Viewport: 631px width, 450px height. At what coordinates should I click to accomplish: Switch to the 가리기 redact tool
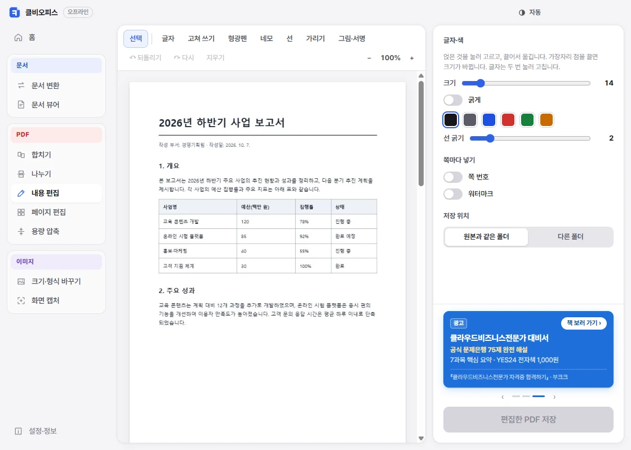[x=315, y=39]
